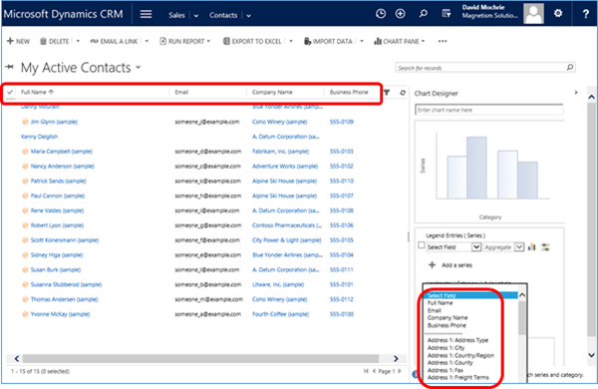Collapse the Chart Designer pane arrow
The width and height of the screenshot is (598, 389).
tap(576, 93)
